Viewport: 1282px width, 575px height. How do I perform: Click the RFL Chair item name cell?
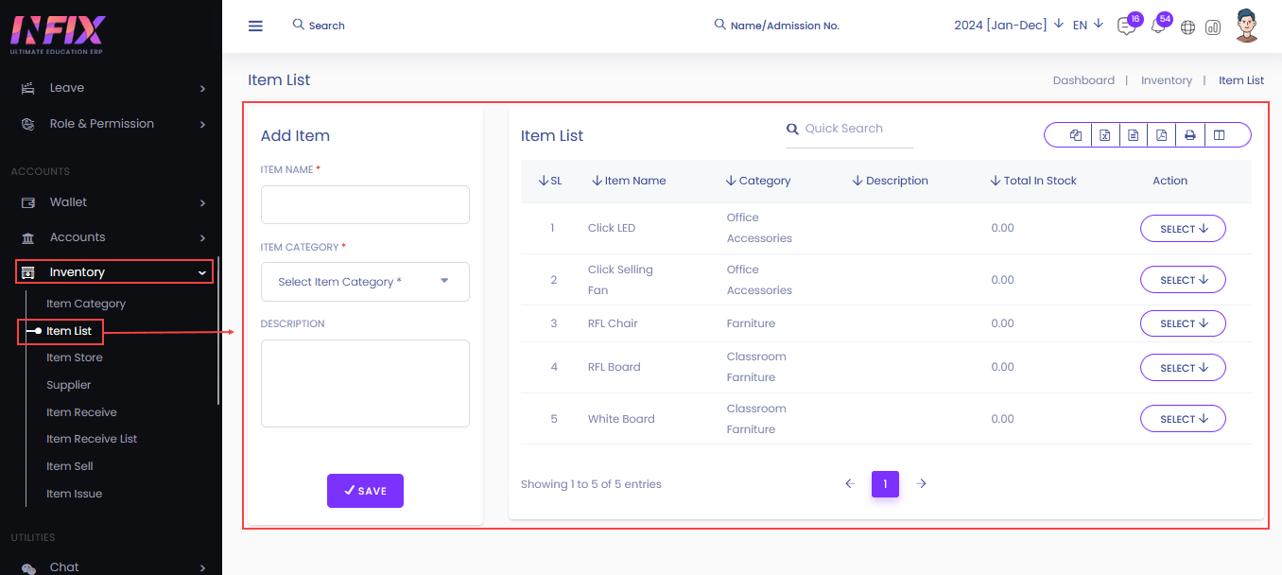(x=613, y=323)
